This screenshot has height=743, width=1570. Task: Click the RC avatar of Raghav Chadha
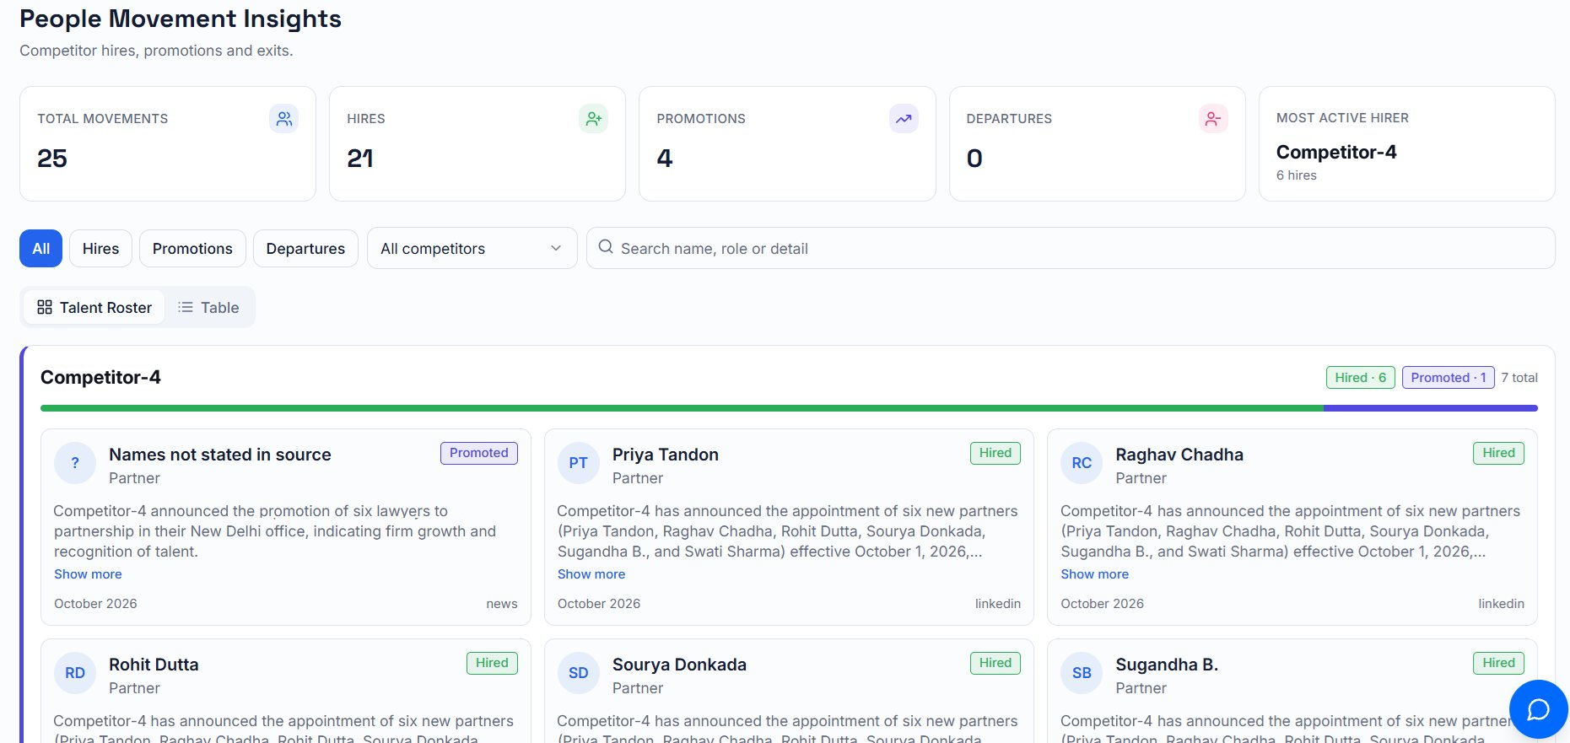tap(1082, 463)
